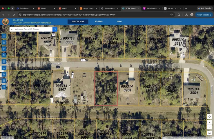Image resolution: width=214 pixels, height=139 pixels.
Task: Click the icon below the Measure ruler tool
Action: click(4, 55)
